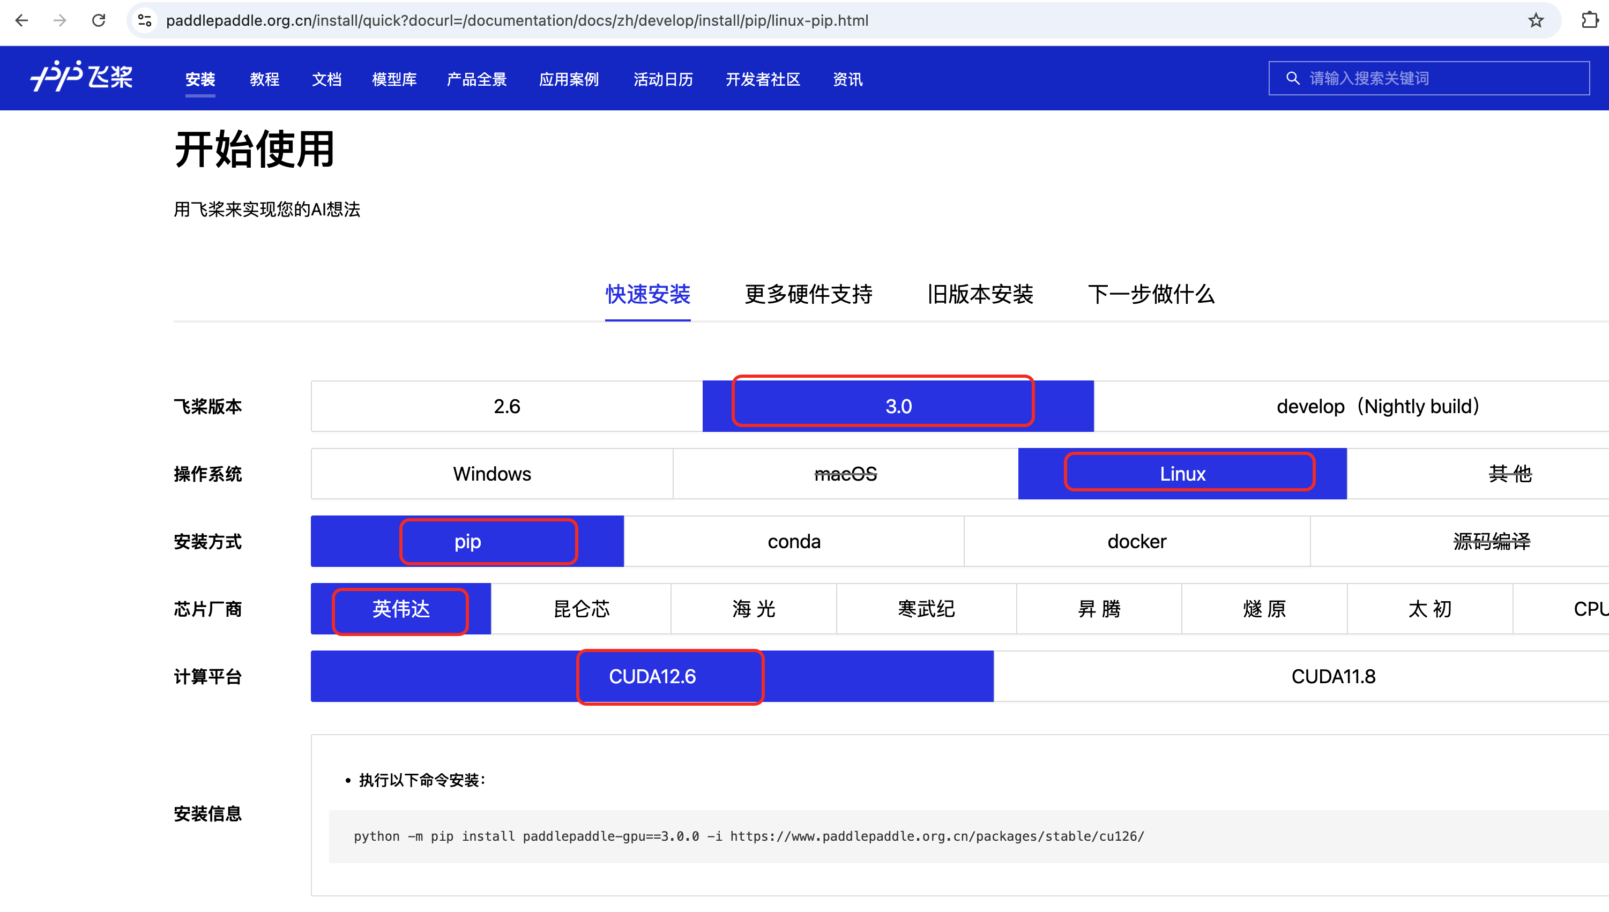Select docker installation method
The width and height of the screenshot is (1609, 912).
[x=1137, y=542]
